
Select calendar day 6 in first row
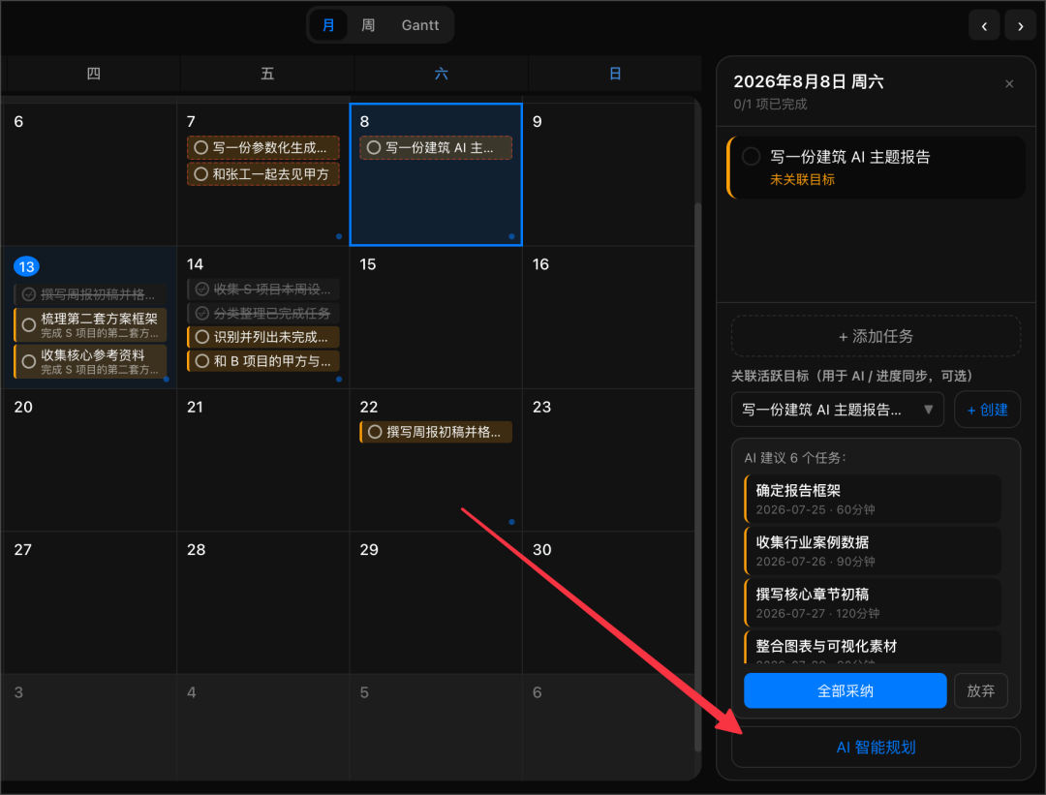click(89, 174)
